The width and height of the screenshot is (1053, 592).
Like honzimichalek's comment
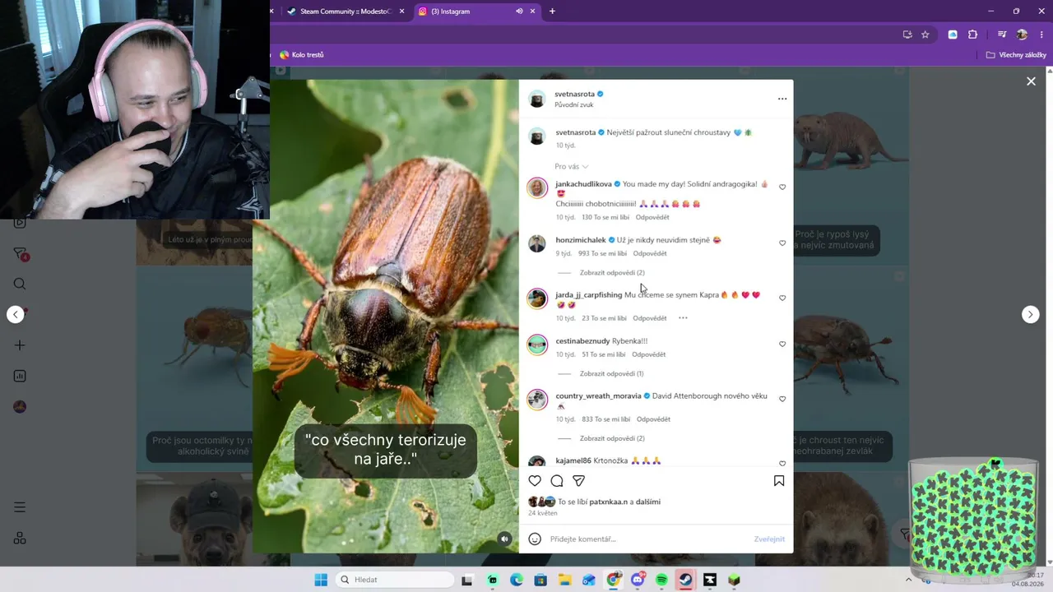tap(782, 243)
